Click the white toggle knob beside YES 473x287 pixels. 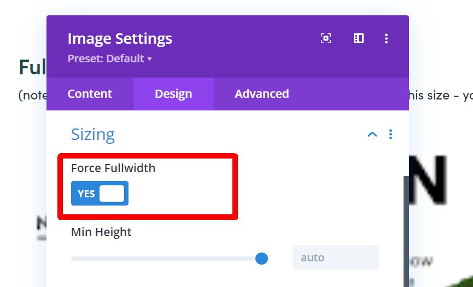tap(112, 194)
